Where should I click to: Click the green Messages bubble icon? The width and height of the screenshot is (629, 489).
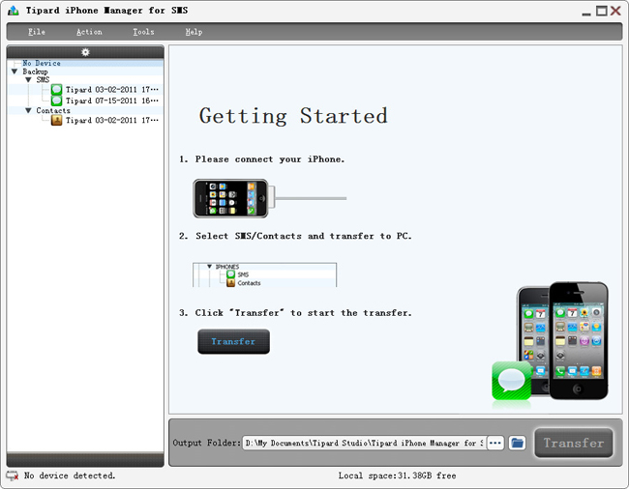(x=512, y=381)
